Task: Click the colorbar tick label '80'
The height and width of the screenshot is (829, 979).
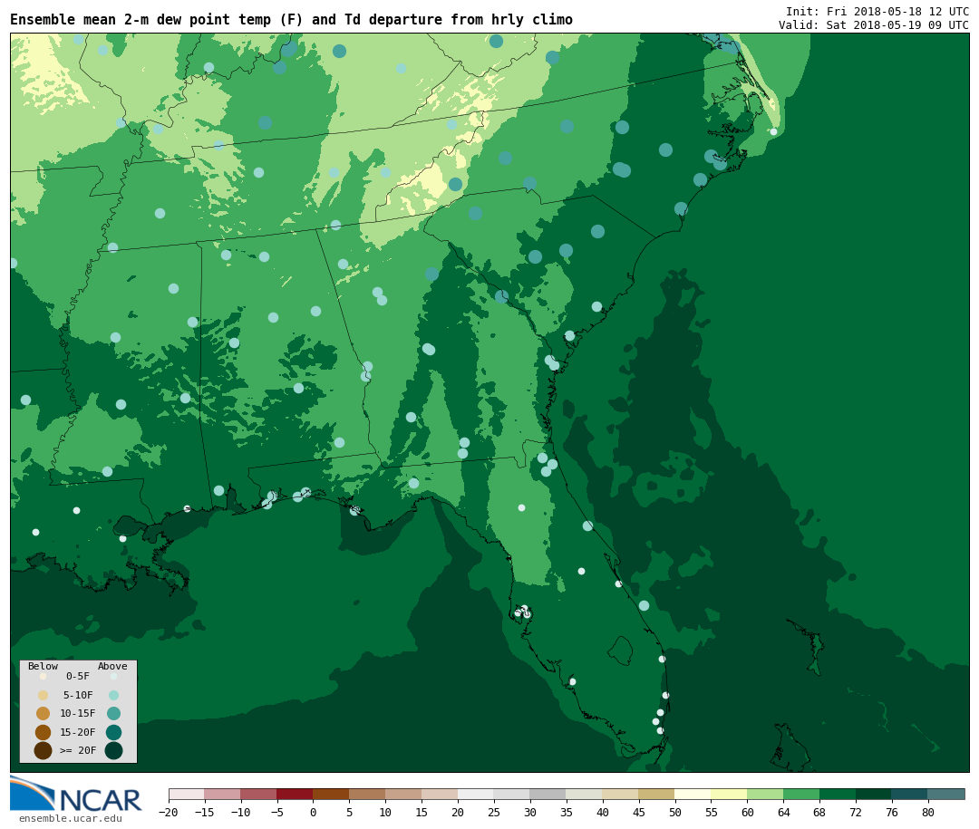Action: 928,812
